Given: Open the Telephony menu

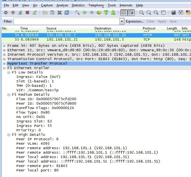Looking at the screenshot, I should coord(96,5).
